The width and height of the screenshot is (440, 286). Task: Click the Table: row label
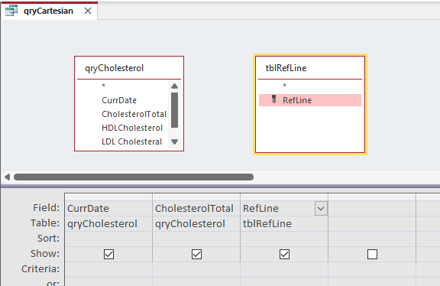pos(45,223)
